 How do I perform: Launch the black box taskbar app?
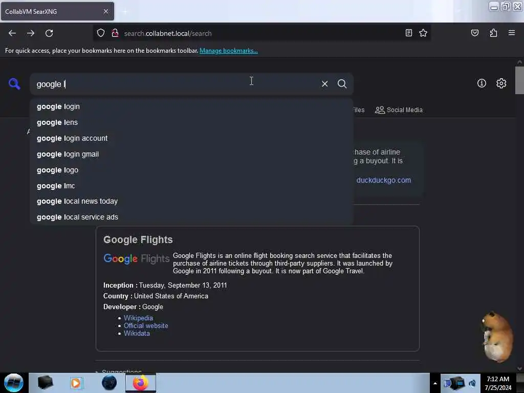(x=45, y=383)
